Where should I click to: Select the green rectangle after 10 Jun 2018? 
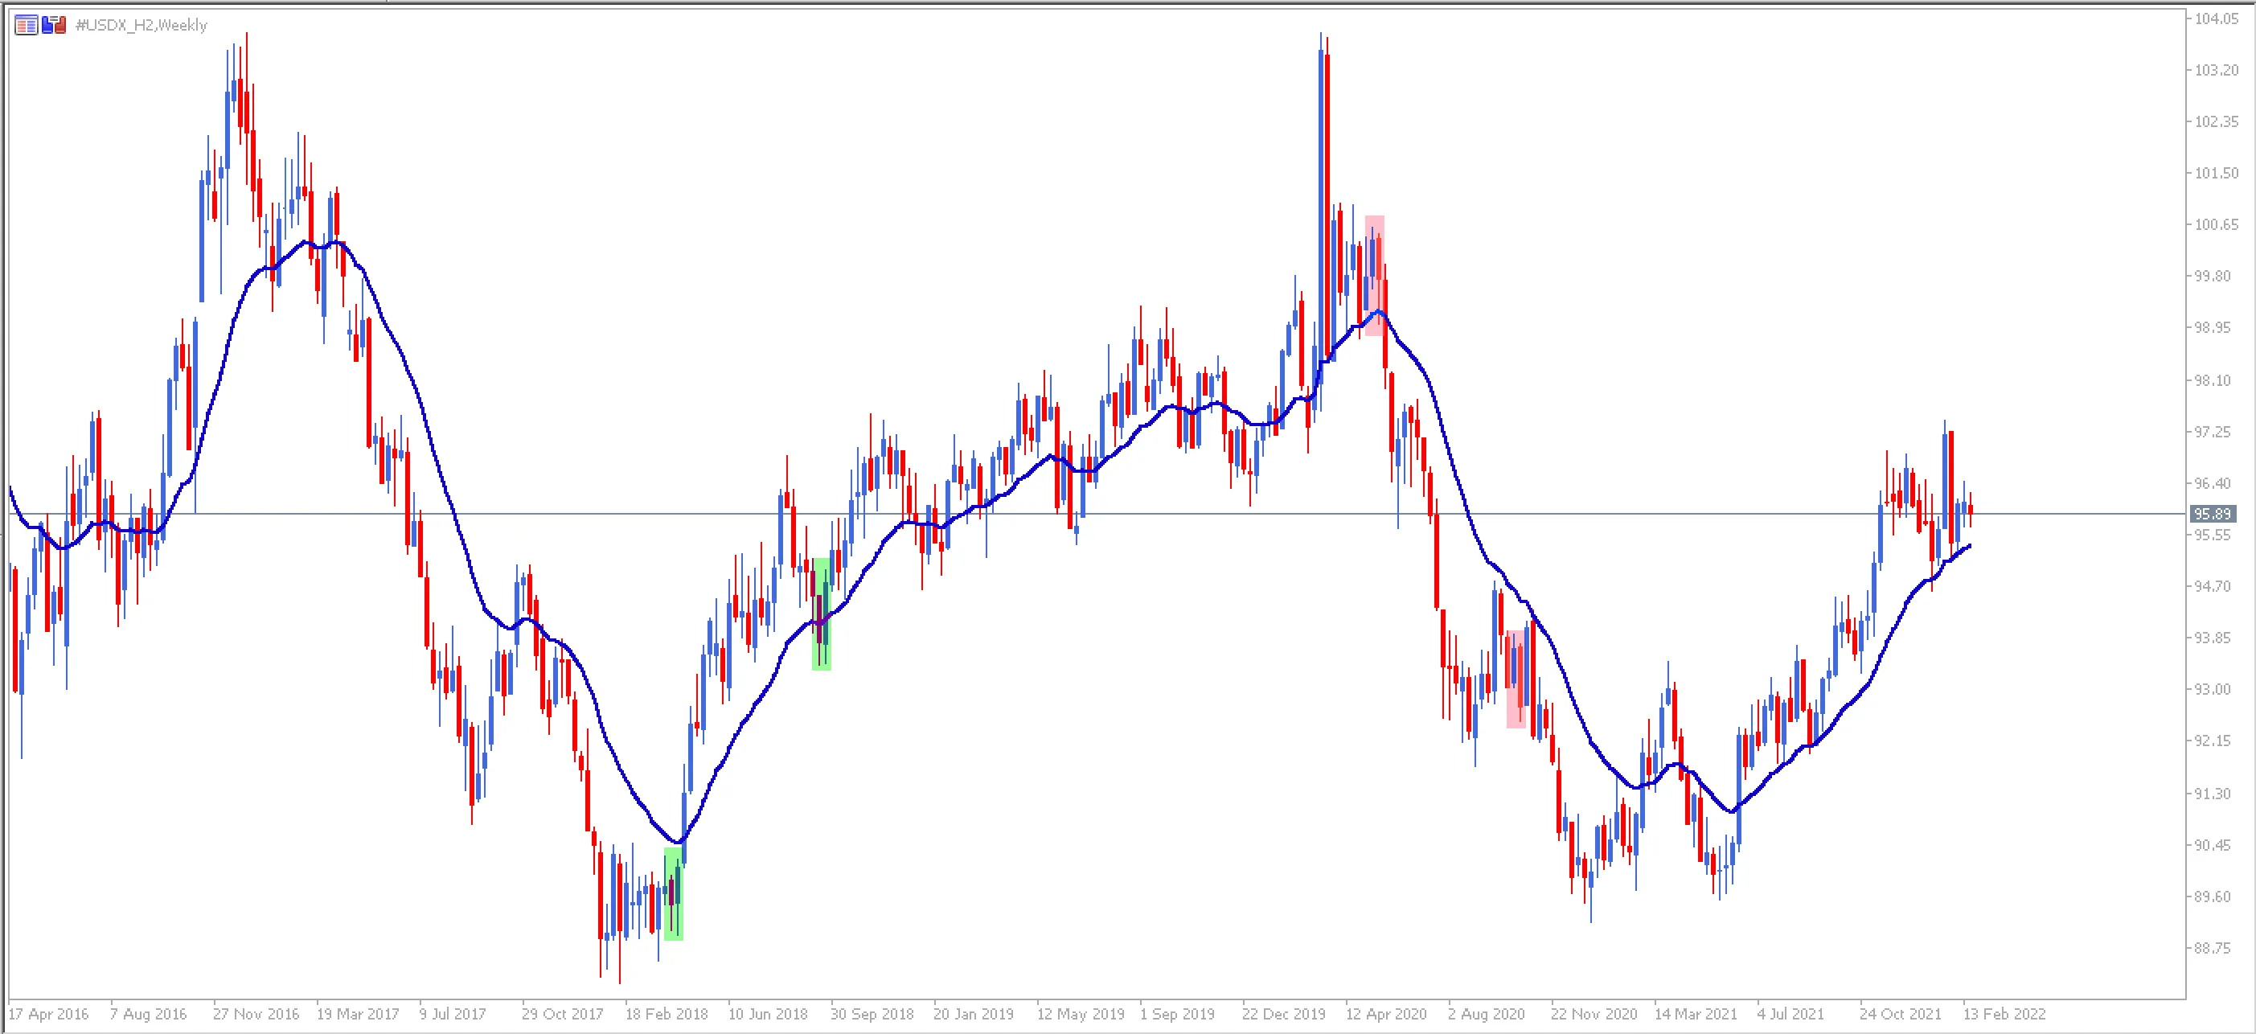(x=822, y=614)
